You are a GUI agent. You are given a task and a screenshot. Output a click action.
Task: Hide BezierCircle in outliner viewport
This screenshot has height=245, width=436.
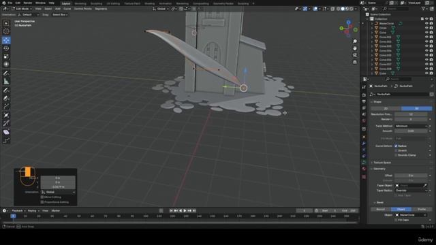pos(426,24)
